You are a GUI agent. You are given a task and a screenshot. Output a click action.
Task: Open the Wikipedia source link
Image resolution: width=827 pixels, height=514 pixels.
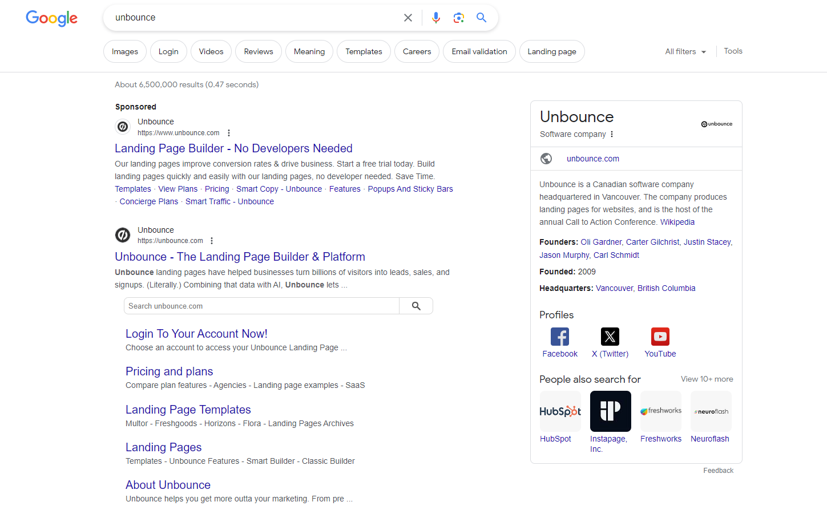[x=677, y=222]
